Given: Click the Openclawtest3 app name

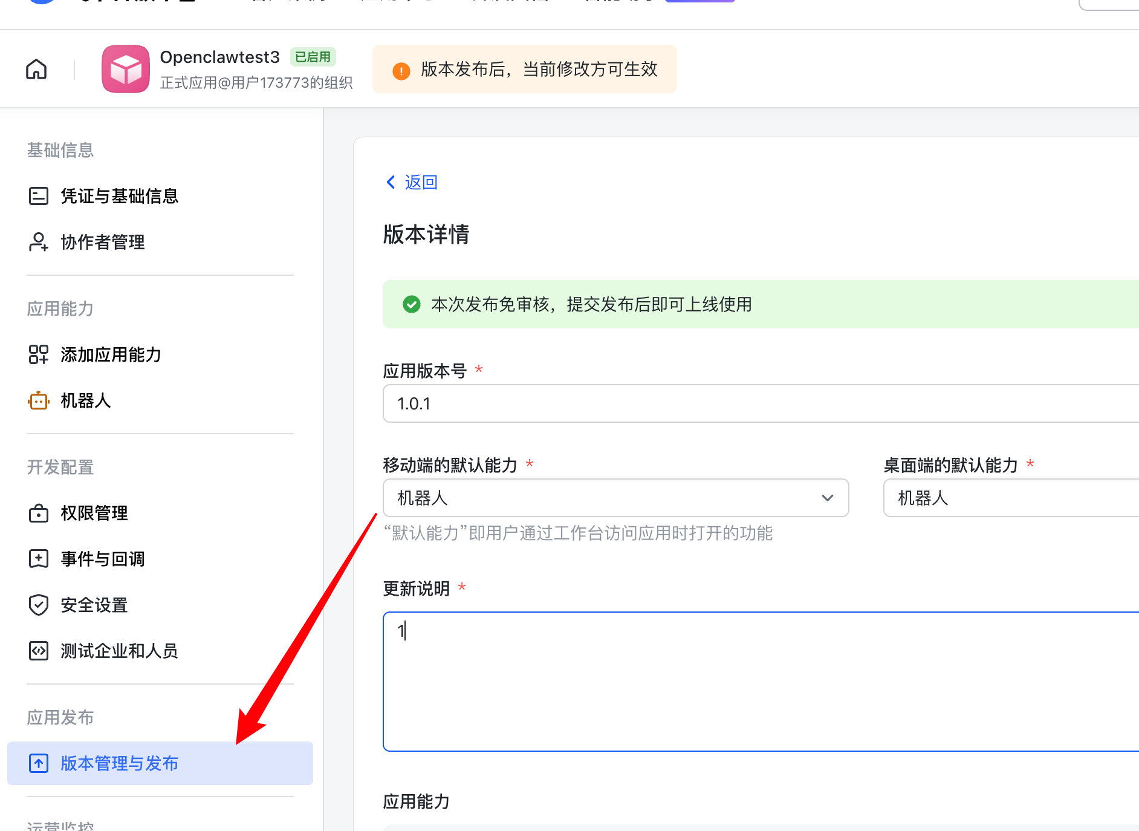Looking at the screenshot, I should click(x=219, y=57).
